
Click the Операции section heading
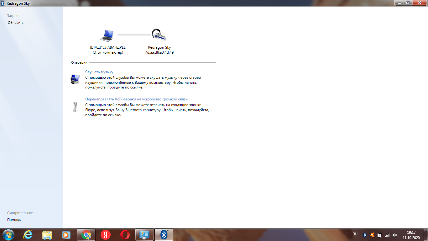(x=79, y=62)
